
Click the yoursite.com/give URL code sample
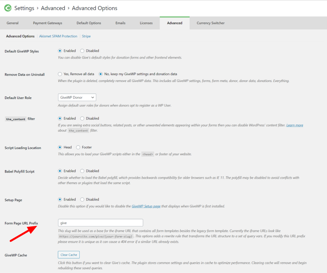pos(95,236)
